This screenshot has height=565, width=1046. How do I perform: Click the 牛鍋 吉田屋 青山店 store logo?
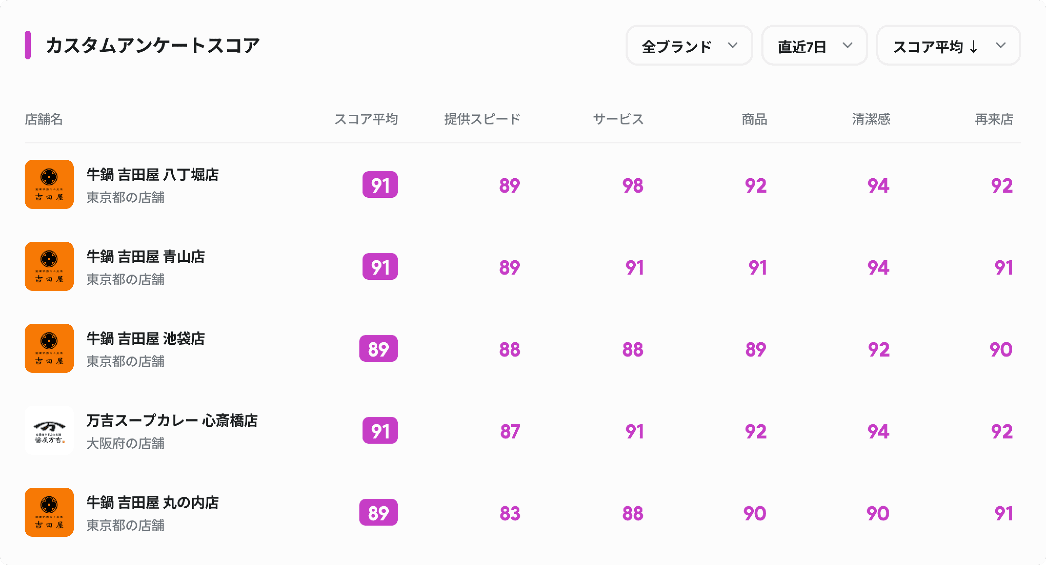coord(49,266)
